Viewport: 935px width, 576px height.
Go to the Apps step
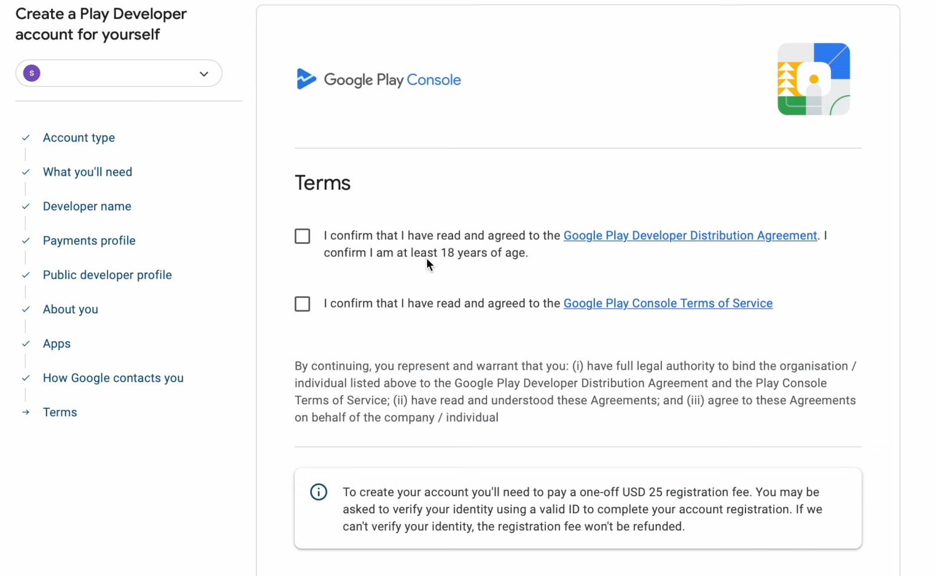tap(56, 344)
